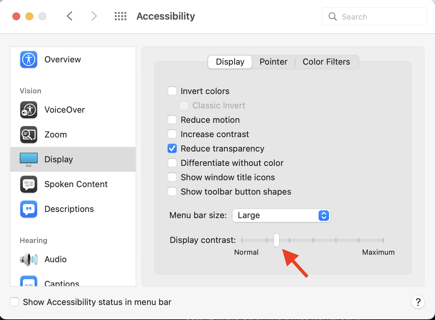Click the Display sidebar icon
This screenshot has height=320, width=435.
(29, 159)
